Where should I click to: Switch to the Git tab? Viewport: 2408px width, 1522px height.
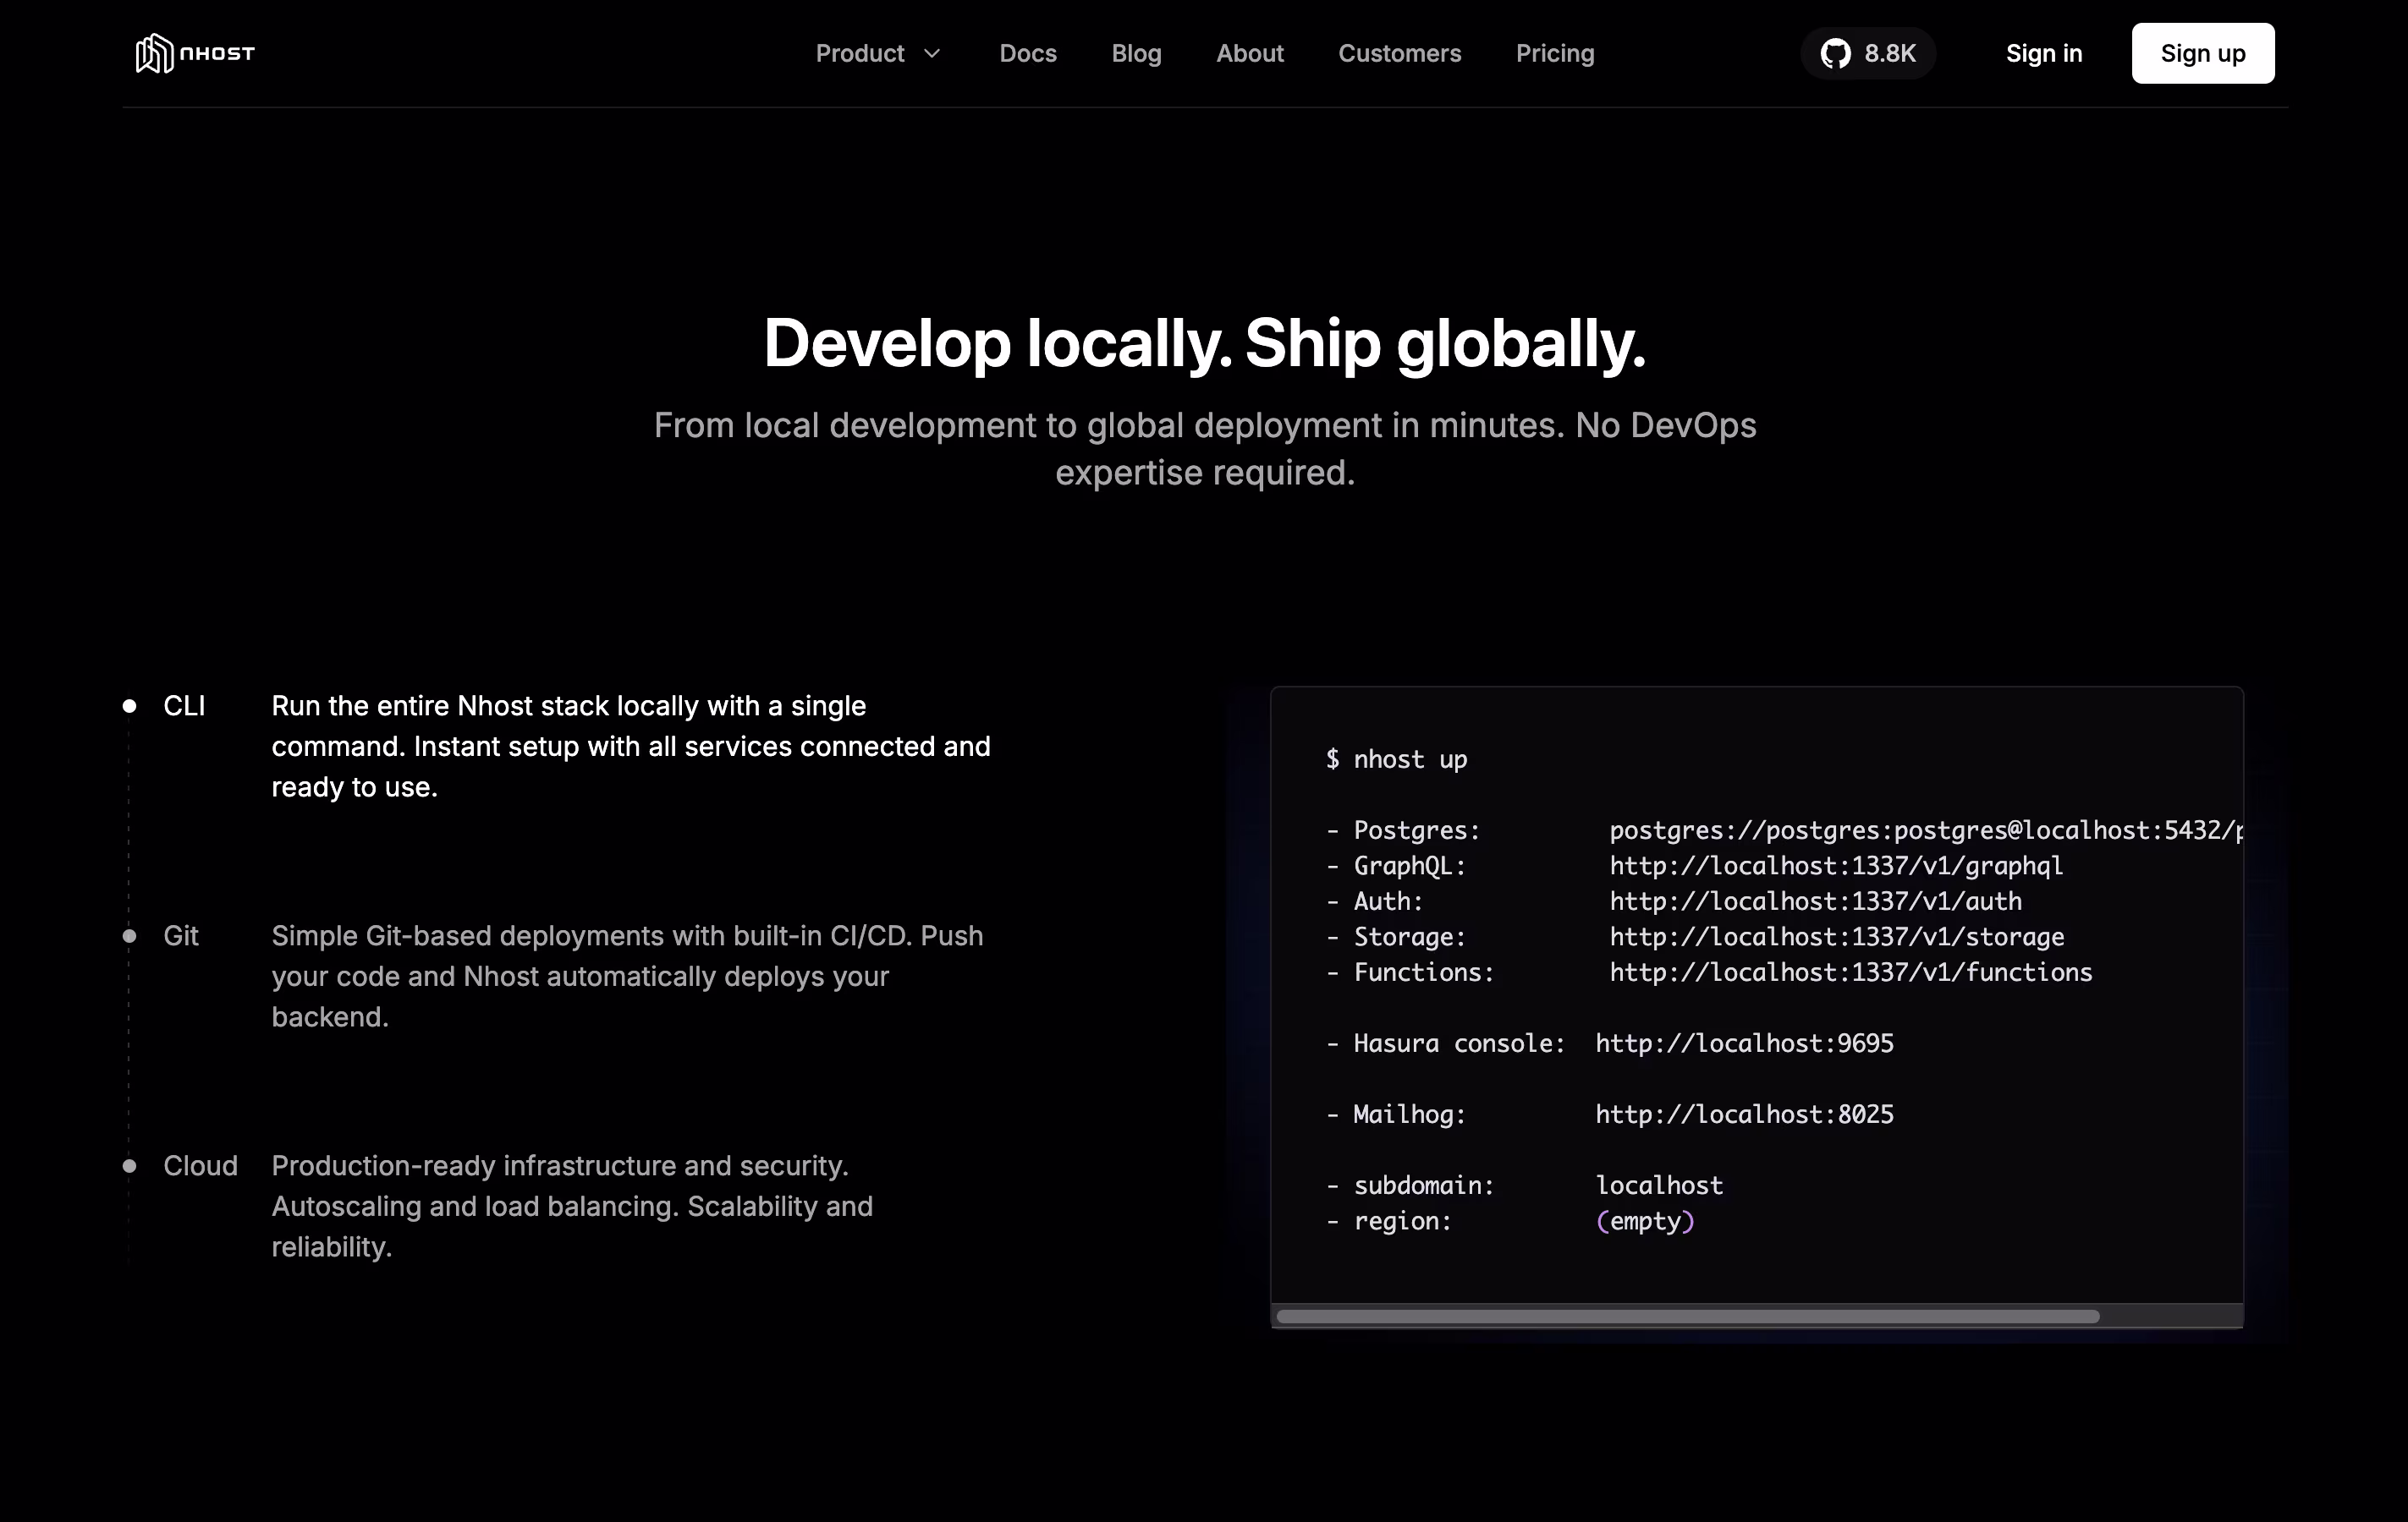(x=181, y=935)
